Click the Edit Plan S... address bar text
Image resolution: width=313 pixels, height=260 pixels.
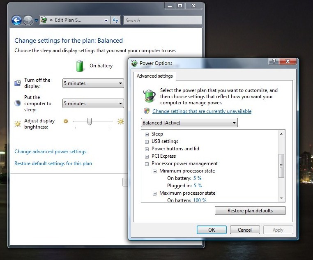click(x=68, y=20)
